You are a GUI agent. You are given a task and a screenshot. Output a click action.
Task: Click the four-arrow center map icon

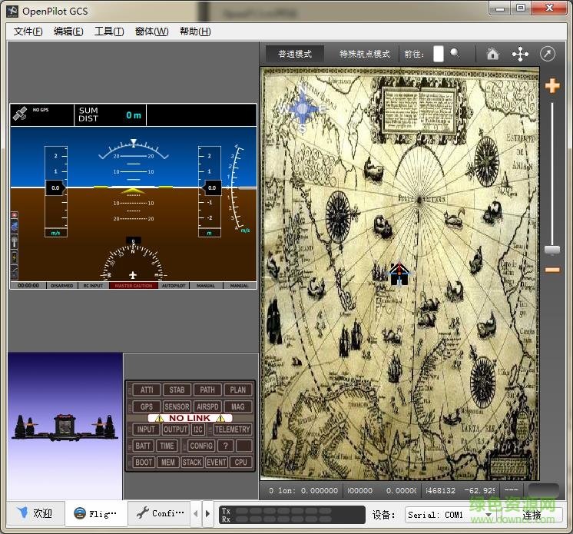520,54
